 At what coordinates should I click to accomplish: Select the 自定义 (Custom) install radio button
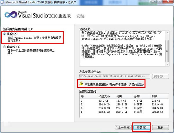tap(5, 47)
